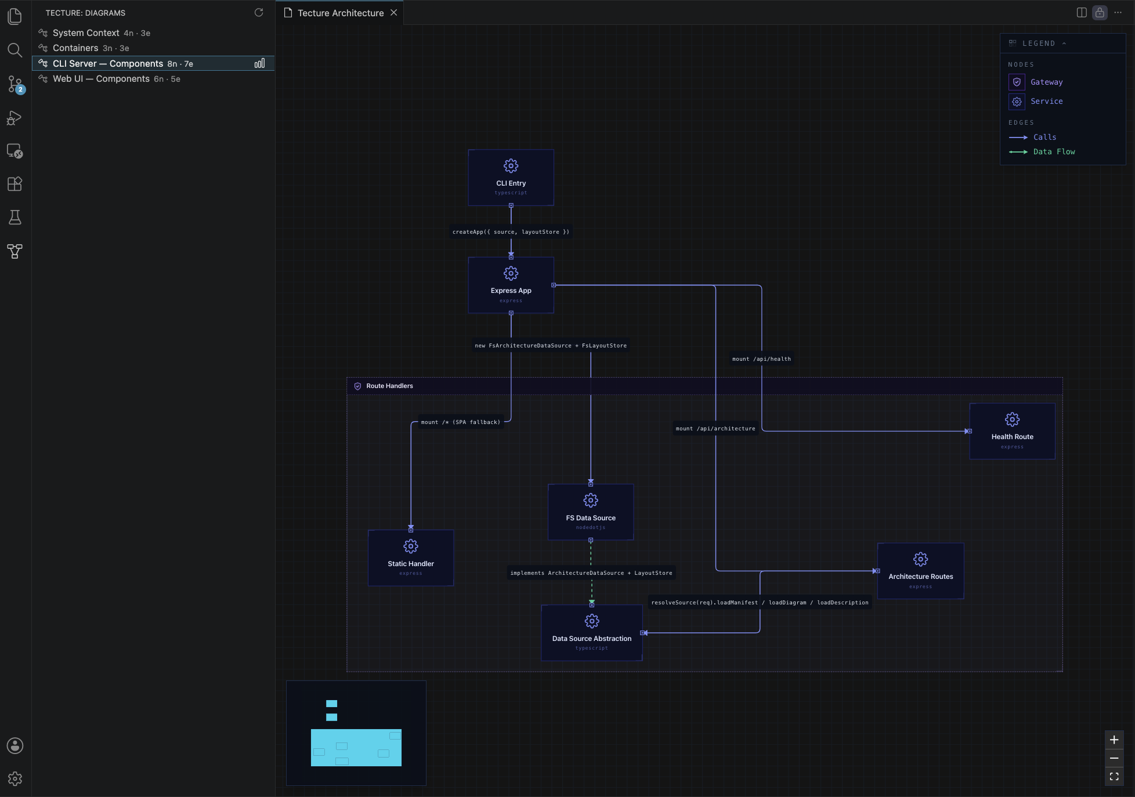Click the Calls edge entry in legend
The height and width of the screenshot is (797, 1135).
pyautogui.click(x=1033, y=137)
